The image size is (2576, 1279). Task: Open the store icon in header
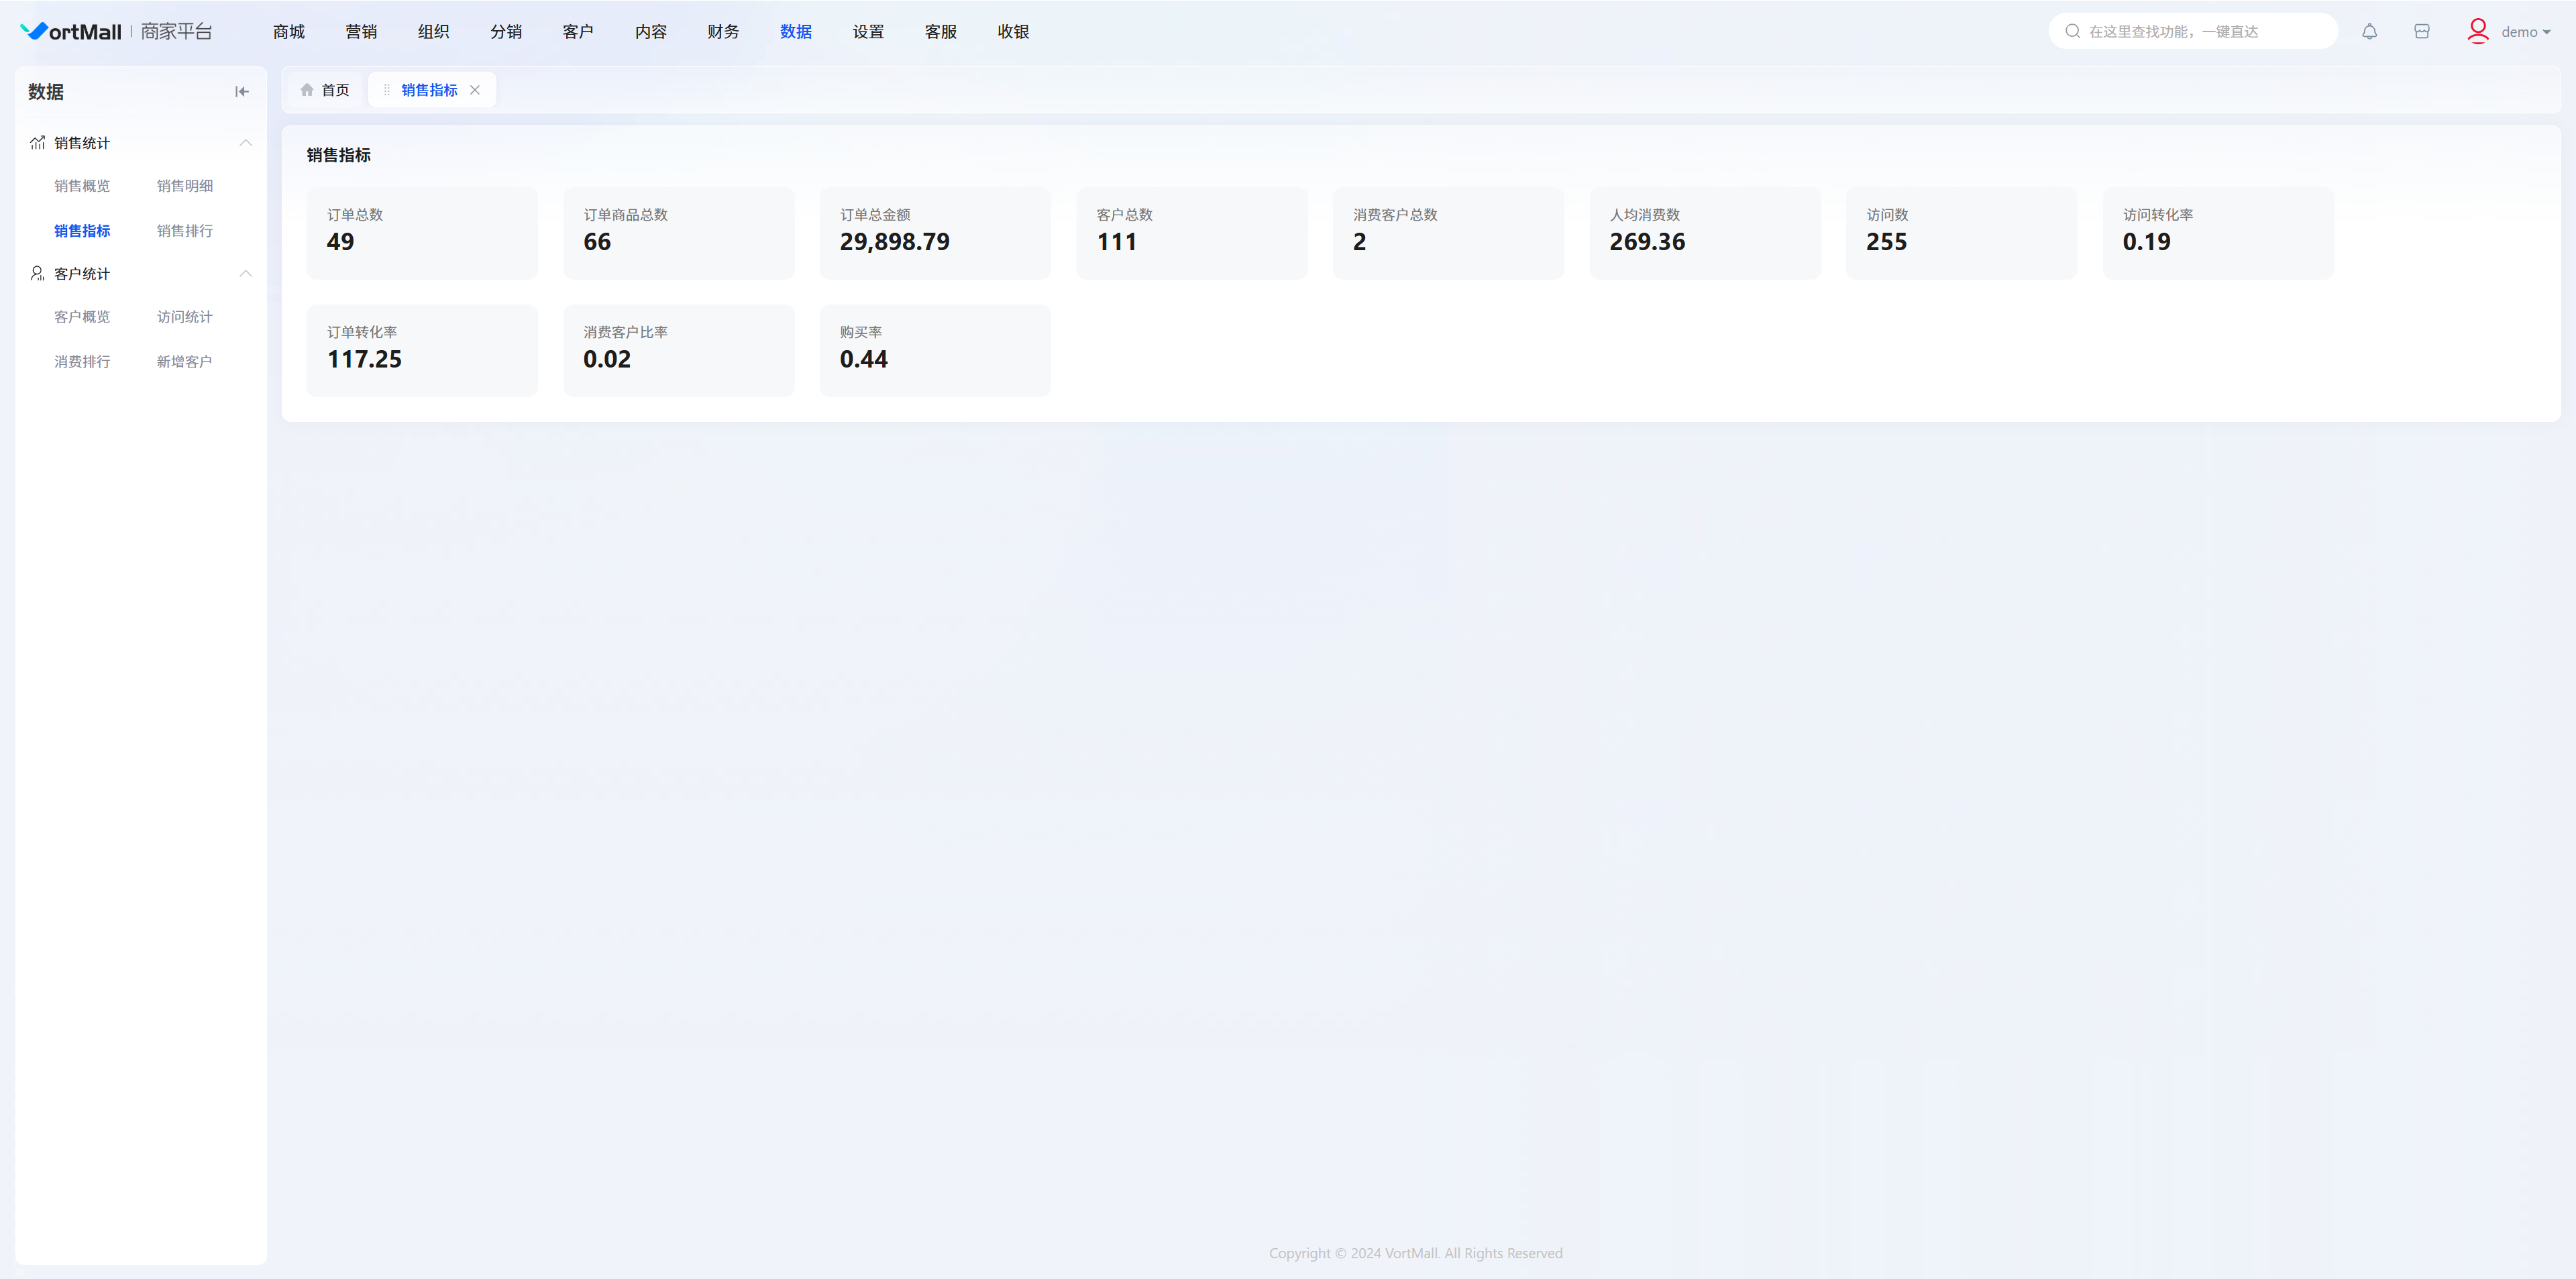pos(2421,32)
